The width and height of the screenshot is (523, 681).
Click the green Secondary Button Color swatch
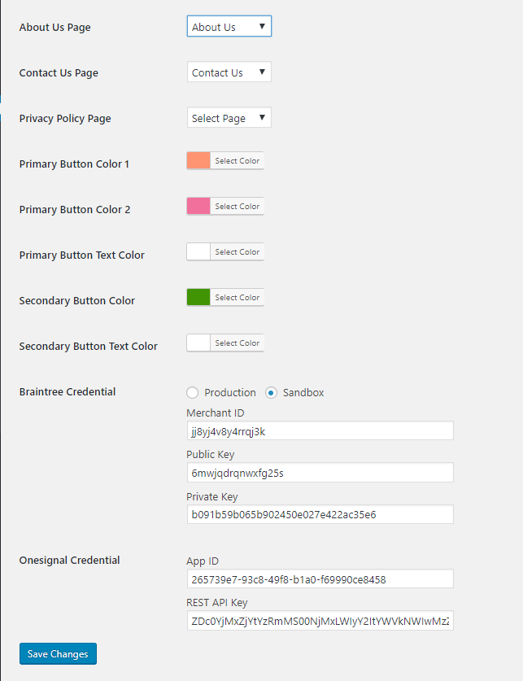198,297
